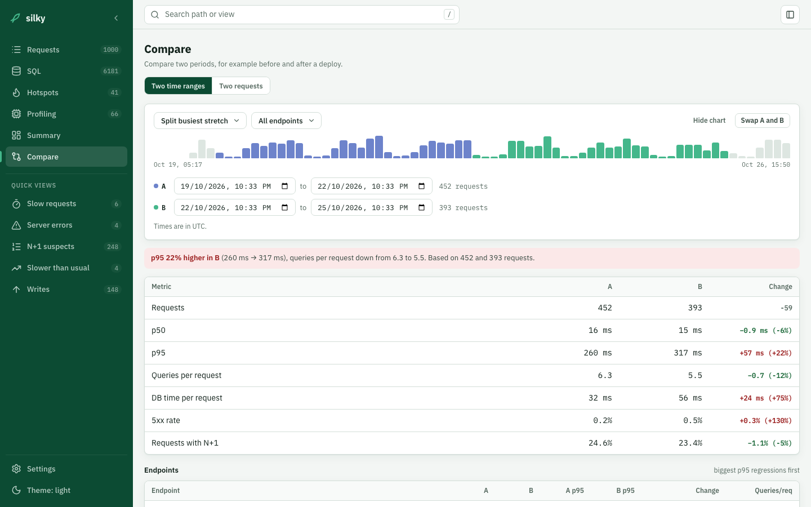Click the 5xx rate change +0.3% (+130%)

765,421
